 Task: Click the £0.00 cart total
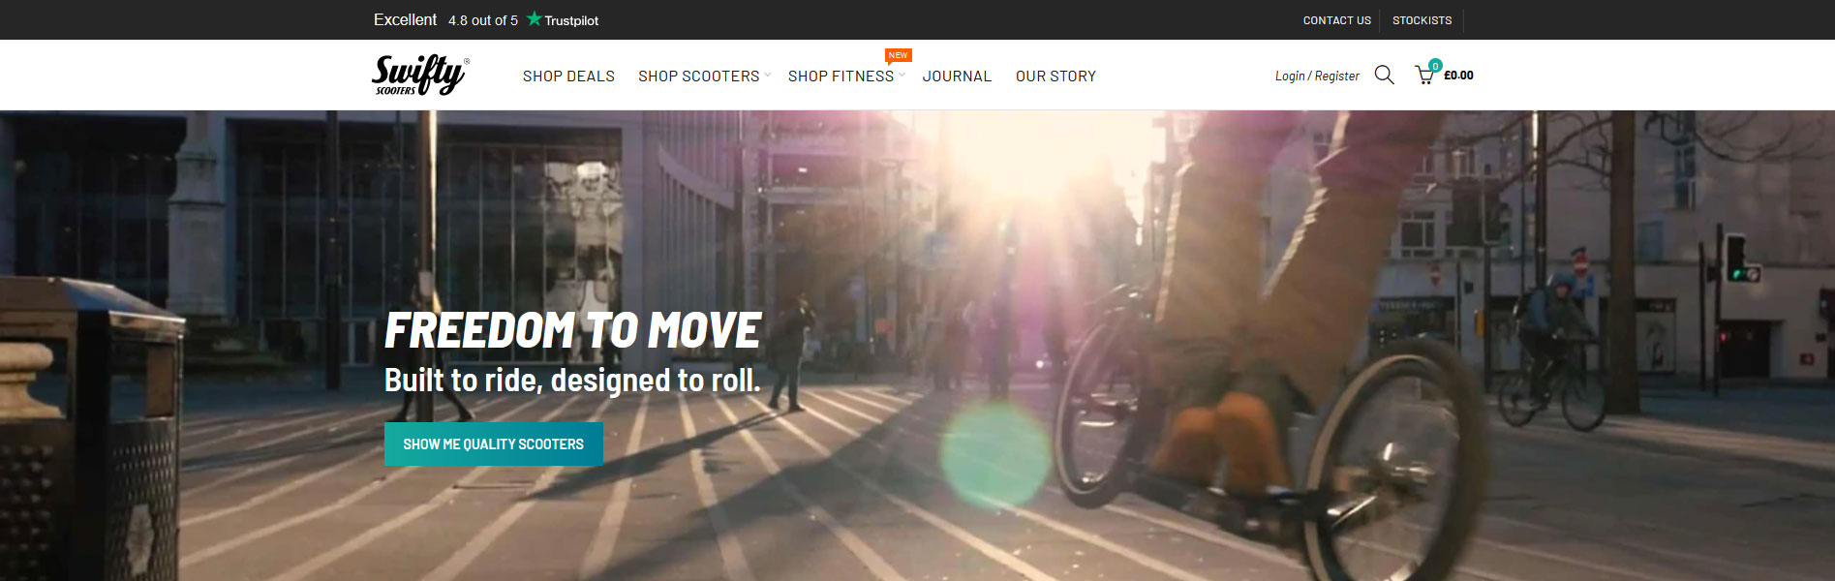pos(1458,76)
